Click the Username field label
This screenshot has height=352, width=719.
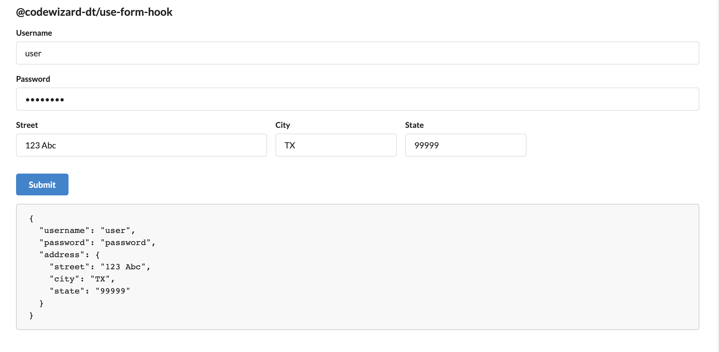[x=34, y=33]
